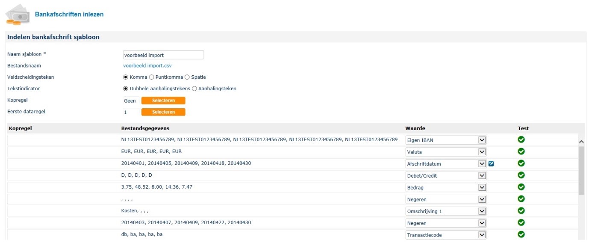The image size is (592, 249).
Task: Select Spatie as field separator
Action: [x=187, y=77]
